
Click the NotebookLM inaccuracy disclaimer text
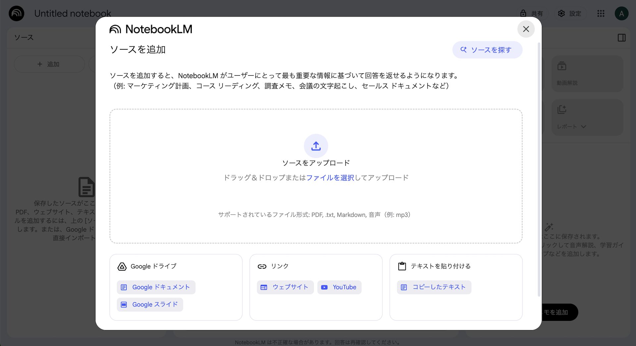click(318, 342)
